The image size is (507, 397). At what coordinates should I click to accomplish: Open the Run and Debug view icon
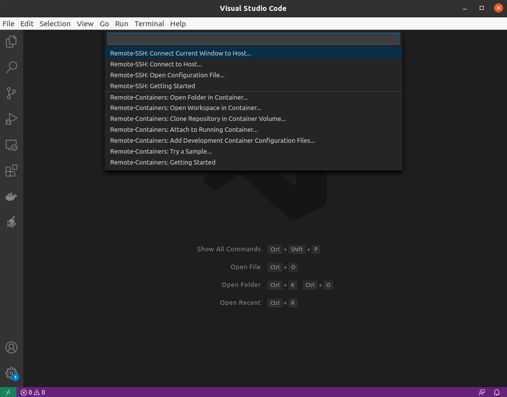pyautogui.click(x=11, y=119)
